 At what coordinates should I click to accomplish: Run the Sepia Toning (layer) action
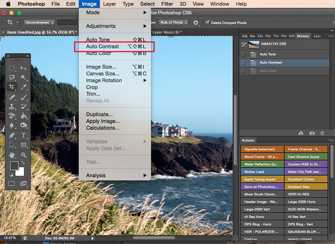click(262, 179)
